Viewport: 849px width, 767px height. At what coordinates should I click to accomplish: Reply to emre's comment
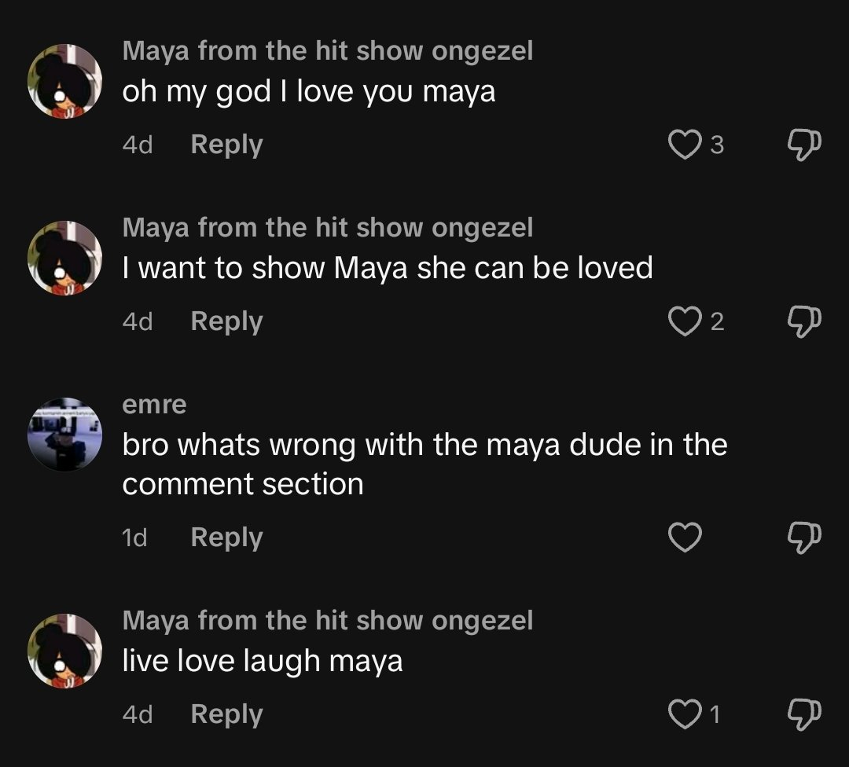(226, 538)
